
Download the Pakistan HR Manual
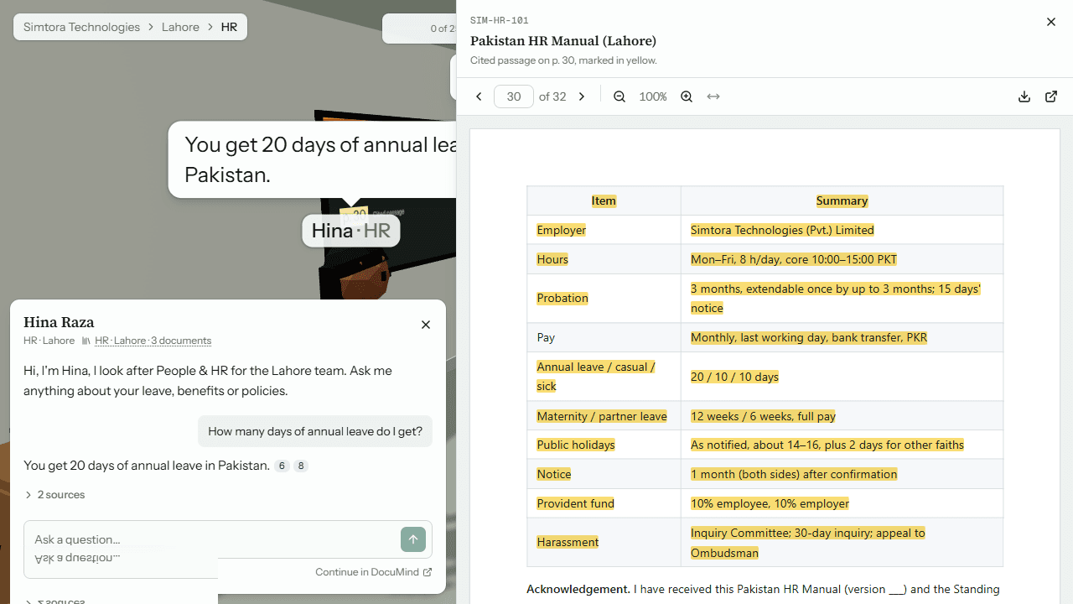tap(1024, 96)
